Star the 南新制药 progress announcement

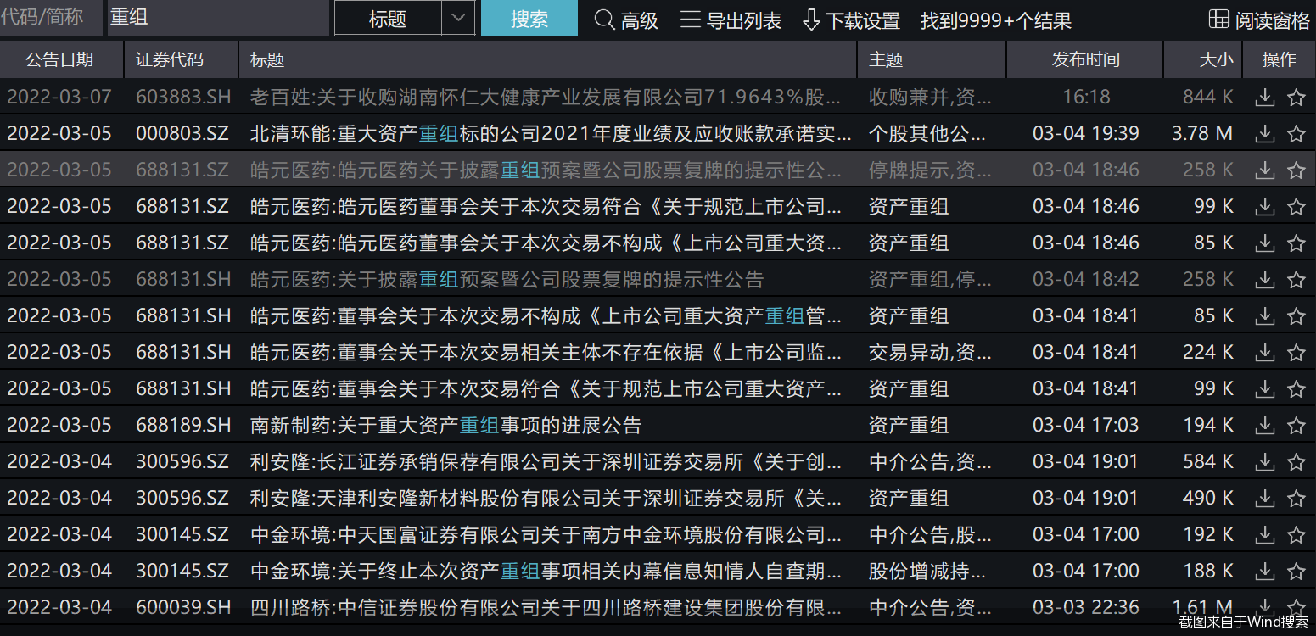pyautogui.click(x=1296, y=426)
